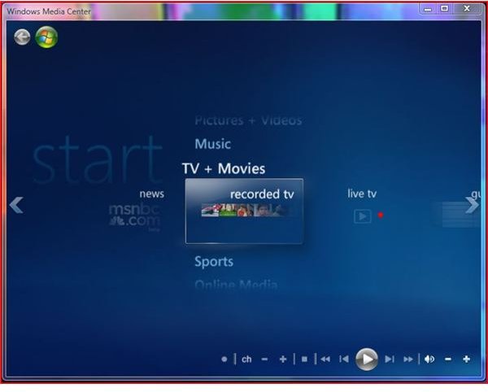Start playback with the Play button

367,359
